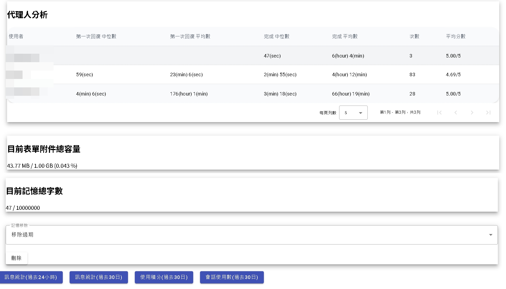Viewport: 506px width, 289px height.
Task: Open 訊息統計(過去24小時) statistics
Action: tap(31, 277)
